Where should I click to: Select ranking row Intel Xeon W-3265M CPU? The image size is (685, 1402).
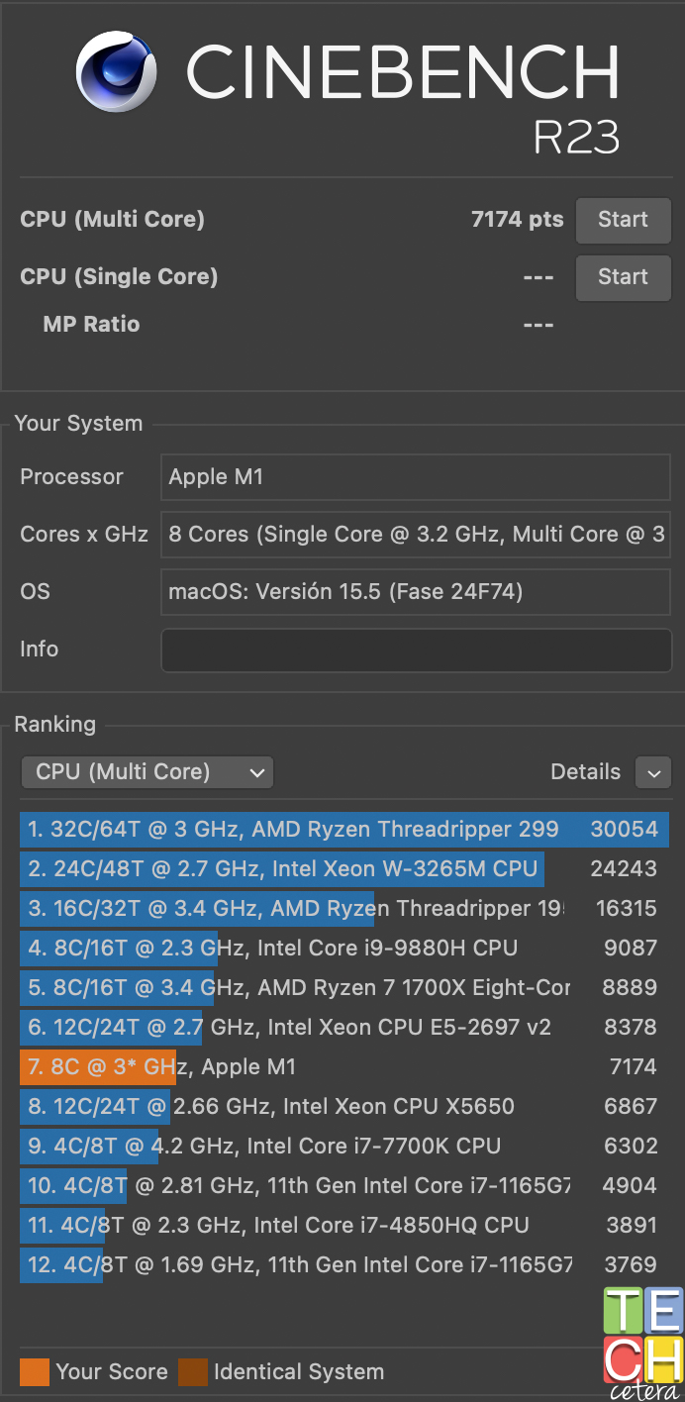tap(343, 869)
